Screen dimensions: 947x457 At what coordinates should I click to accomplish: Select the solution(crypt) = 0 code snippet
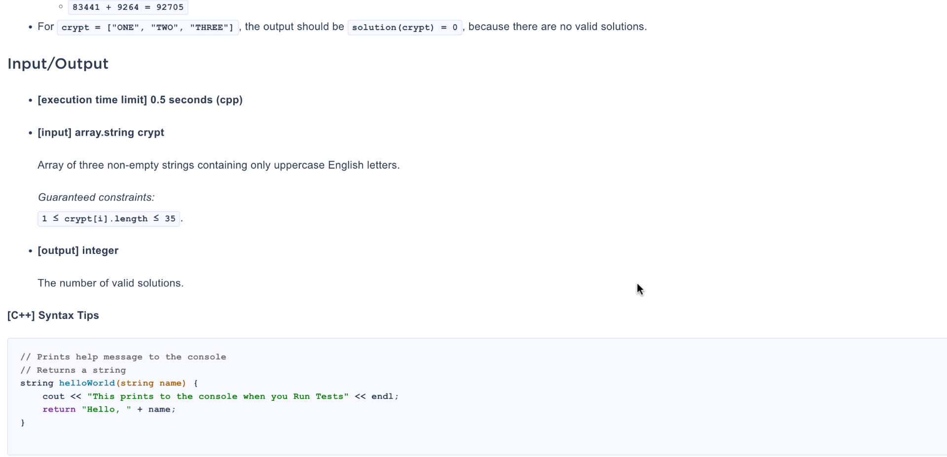(404, 27)
